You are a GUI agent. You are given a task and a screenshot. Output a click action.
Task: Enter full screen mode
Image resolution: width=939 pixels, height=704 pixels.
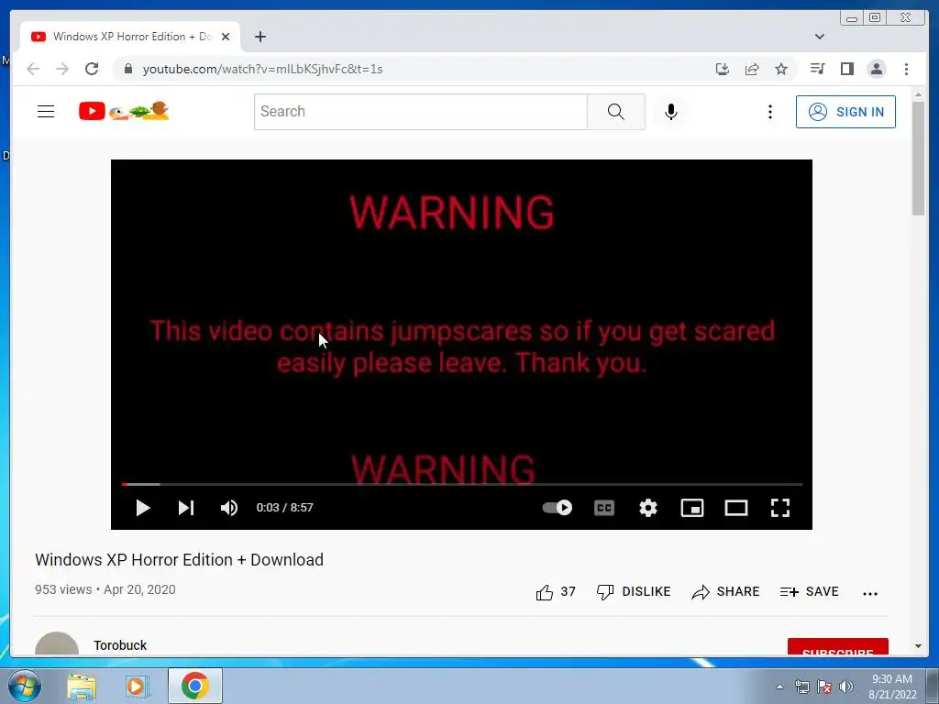click(x=779, y=508)
